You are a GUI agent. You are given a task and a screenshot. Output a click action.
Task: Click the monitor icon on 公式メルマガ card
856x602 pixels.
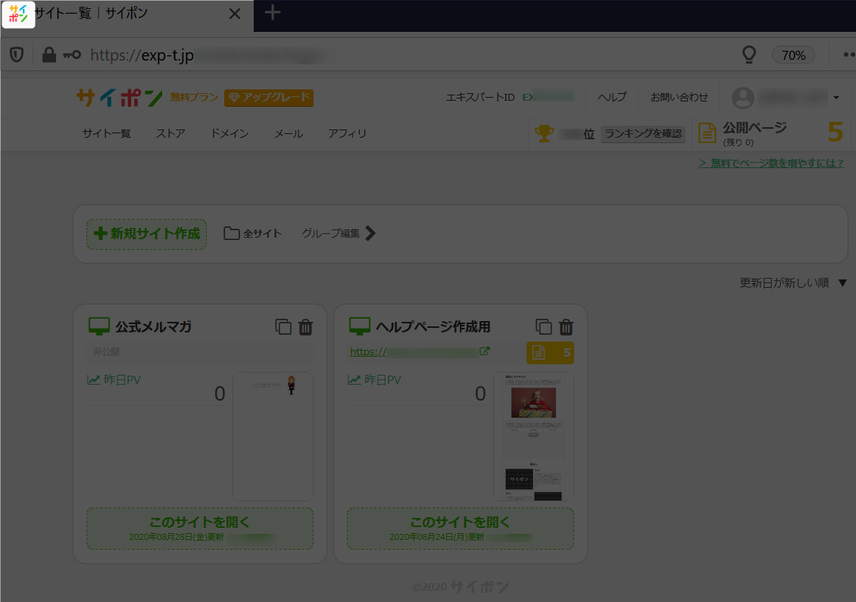pos(98,326)
